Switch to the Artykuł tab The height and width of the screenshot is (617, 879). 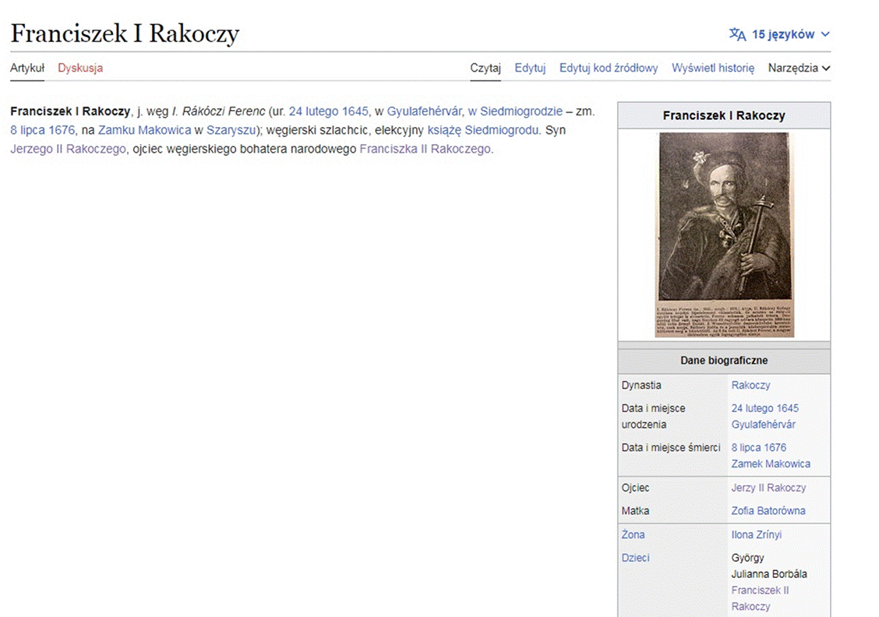click(x=27, y=68)
